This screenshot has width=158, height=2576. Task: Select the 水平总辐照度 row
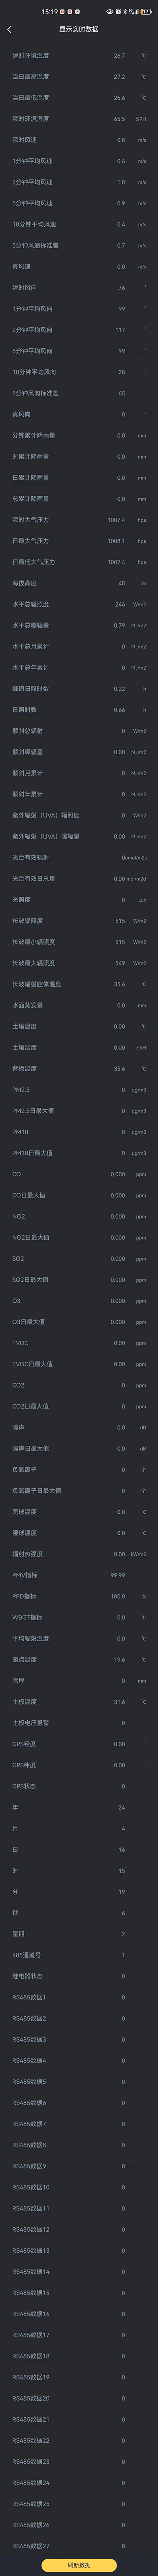point(79,604)
